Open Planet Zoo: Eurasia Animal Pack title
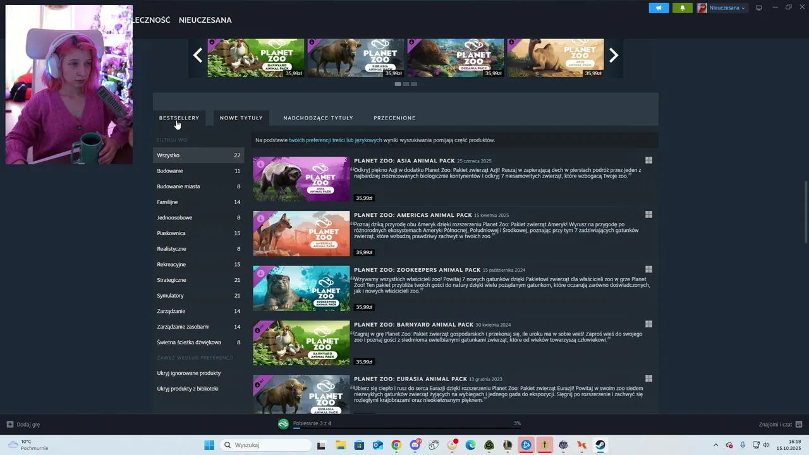 [410, 379]
